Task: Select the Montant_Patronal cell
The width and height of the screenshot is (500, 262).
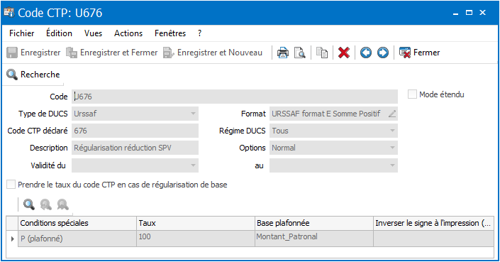Action: click(x=314, y=239)
